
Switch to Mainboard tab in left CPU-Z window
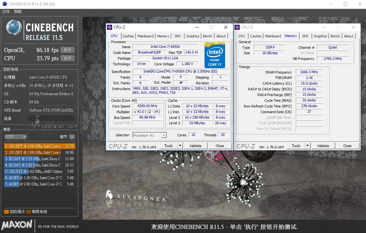coord(145,36)
